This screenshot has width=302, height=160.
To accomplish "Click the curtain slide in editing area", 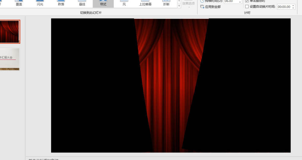I will (x=171, y=85).
